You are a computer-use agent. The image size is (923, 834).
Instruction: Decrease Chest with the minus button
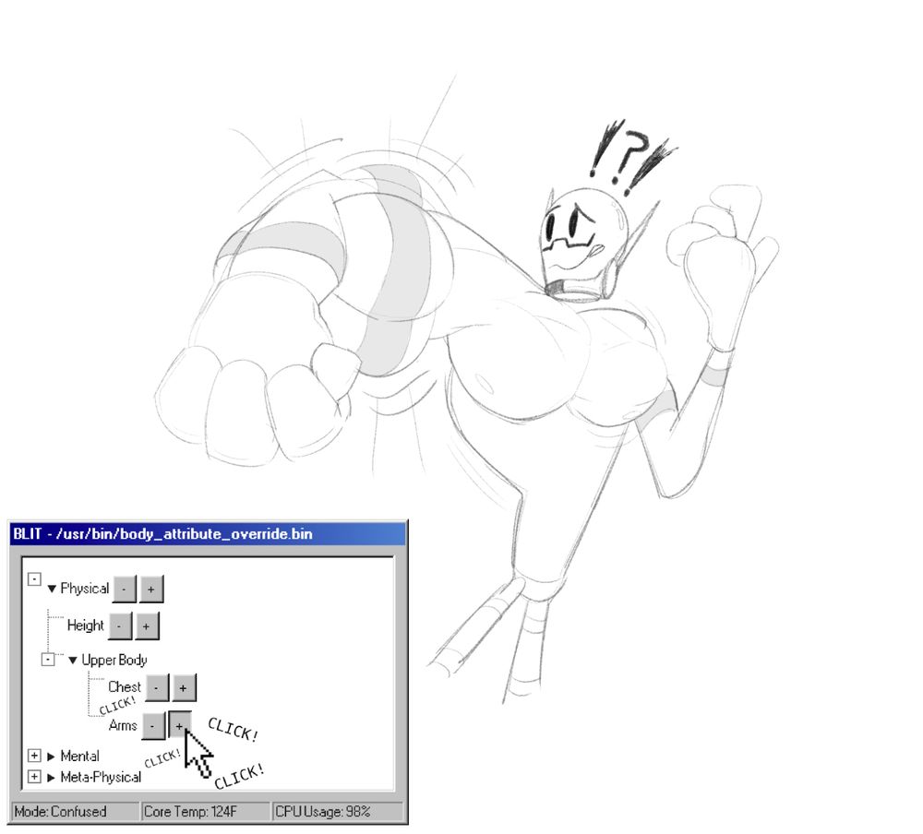[157, 688]
